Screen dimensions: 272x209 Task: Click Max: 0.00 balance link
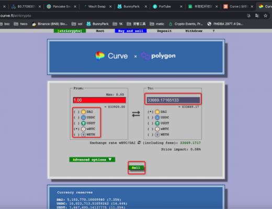(115, 95)
